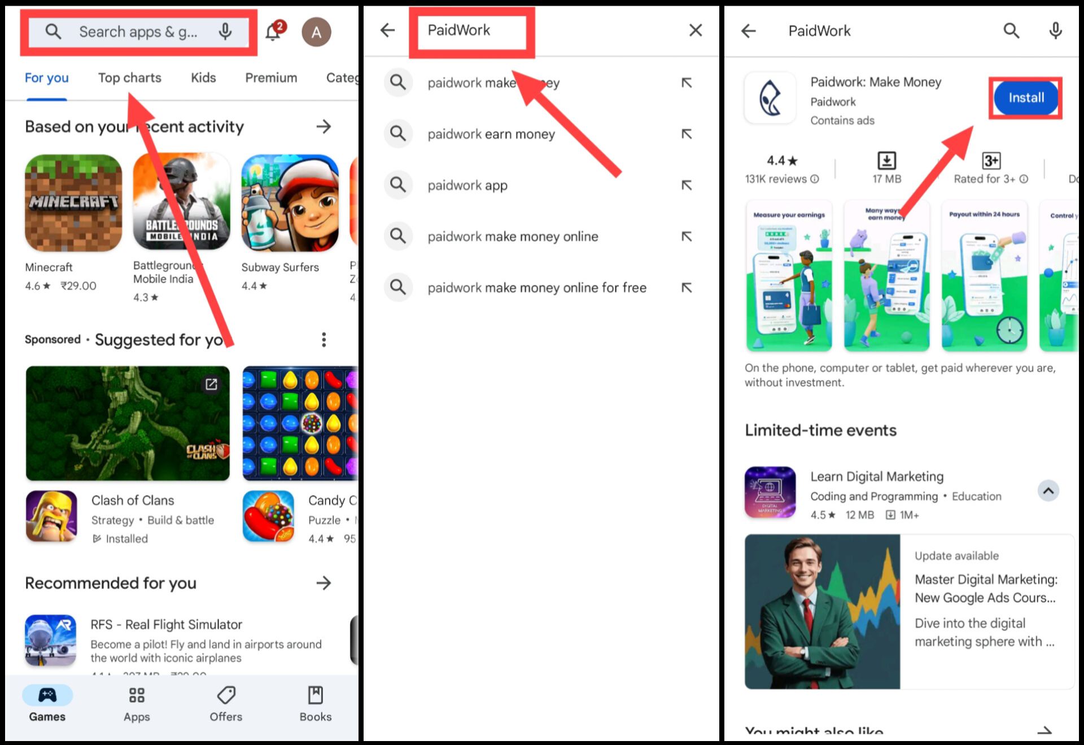Image resolution: width=1084 pixels, height=745 pixels.
Task: Fill query arrow for 'online for free' suggestion
Action: point(687,288)
